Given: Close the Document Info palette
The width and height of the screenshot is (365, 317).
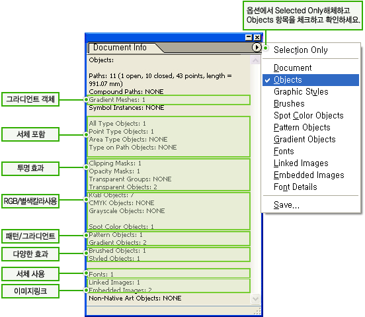Looking at the screenshot, I should tap(257, 37).
